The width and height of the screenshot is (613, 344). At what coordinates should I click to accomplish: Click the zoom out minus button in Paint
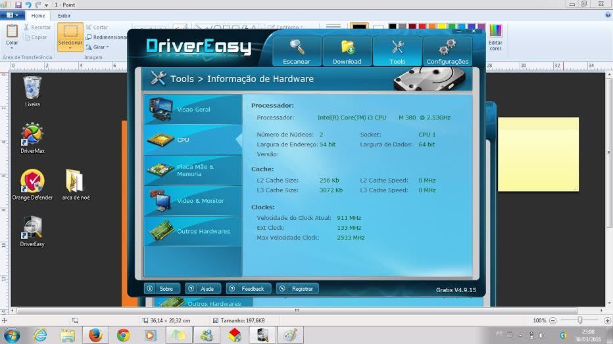552,320
